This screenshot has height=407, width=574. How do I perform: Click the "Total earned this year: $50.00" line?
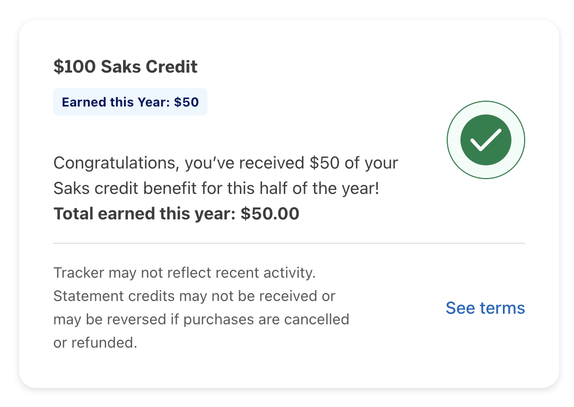[176, 214]
